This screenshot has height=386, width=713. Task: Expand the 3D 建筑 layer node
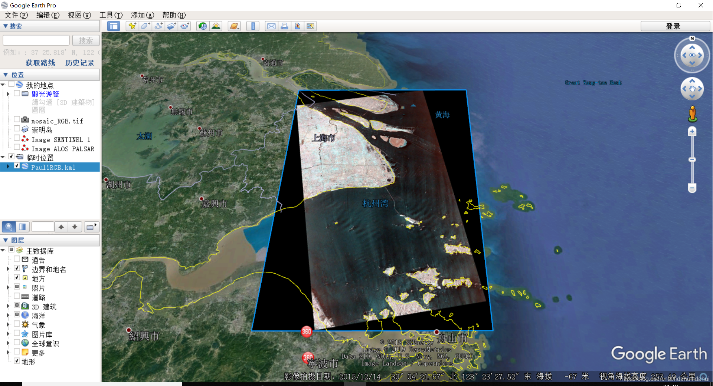coord(8,306)
